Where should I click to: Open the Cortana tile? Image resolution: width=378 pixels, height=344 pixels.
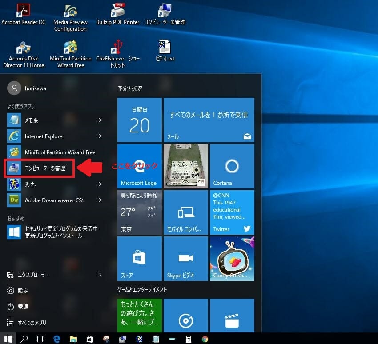click(x=232, y=166)
